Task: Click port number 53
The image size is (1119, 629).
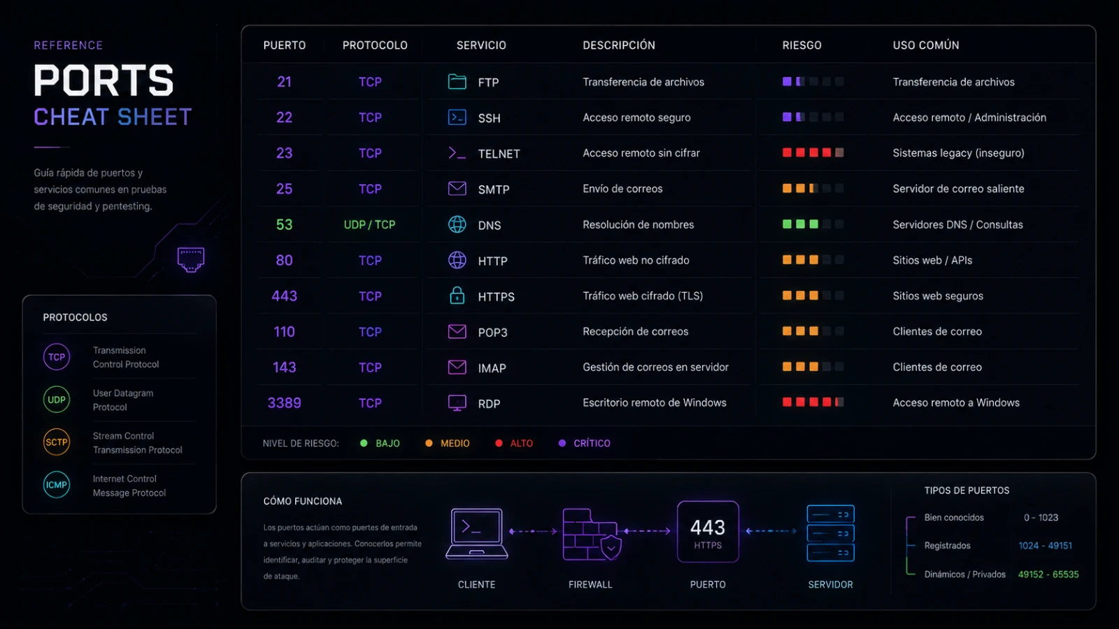Action: [x=284, y=224]
